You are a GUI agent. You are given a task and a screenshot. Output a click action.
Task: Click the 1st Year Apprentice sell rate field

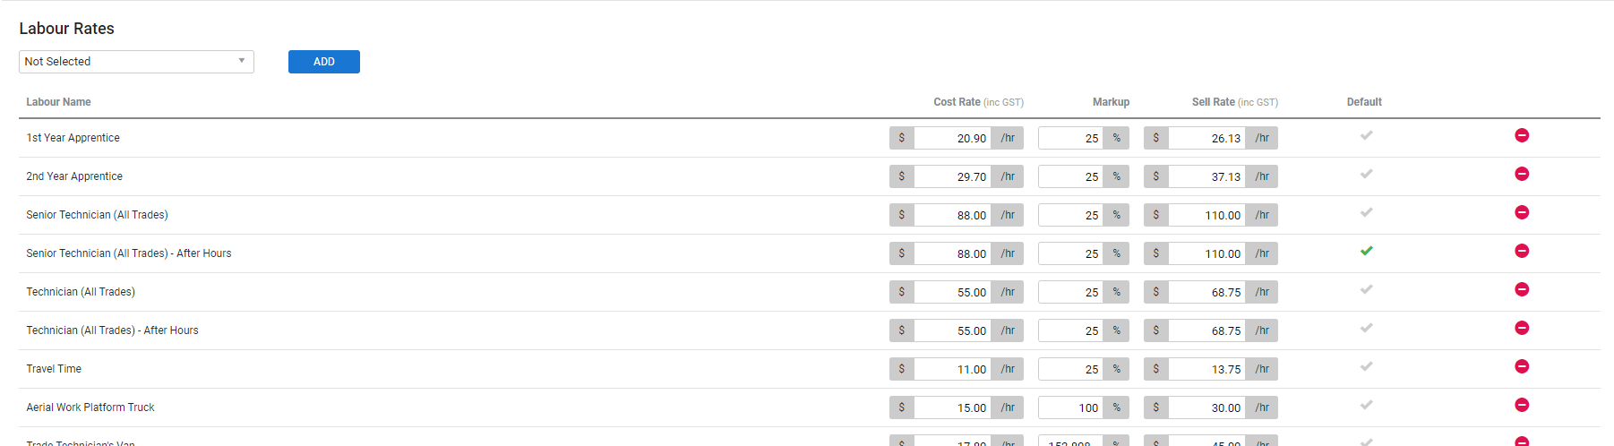1206,138
